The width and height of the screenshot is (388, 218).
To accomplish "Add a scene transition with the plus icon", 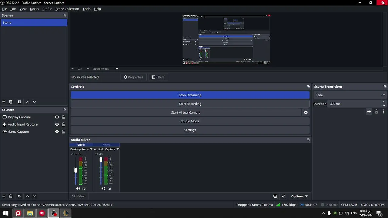I will [x=369, y=111].
